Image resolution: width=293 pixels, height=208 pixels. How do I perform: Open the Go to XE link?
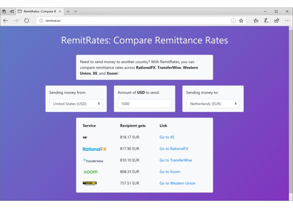[167, 137]
